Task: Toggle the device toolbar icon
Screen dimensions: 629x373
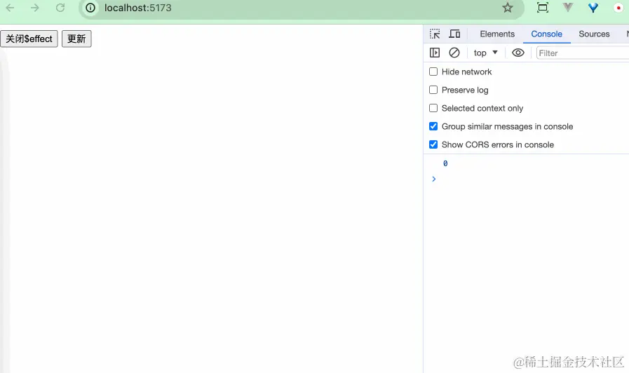Action: (x=454, y=34)
